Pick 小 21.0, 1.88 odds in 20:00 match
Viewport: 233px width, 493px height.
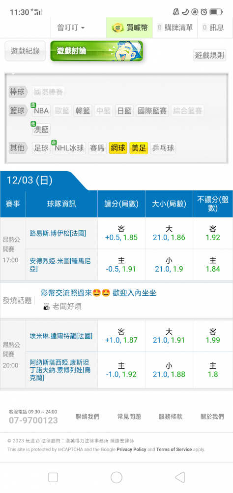click(x=169, y=370)
